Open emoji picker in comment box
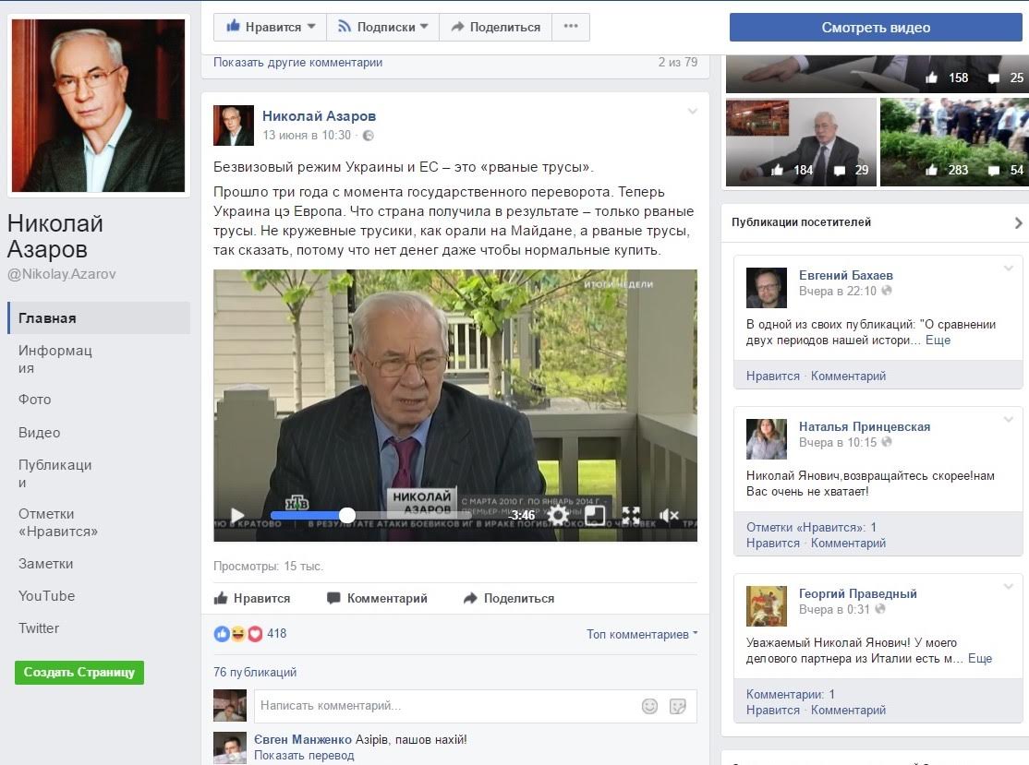 tap(649, 706)
